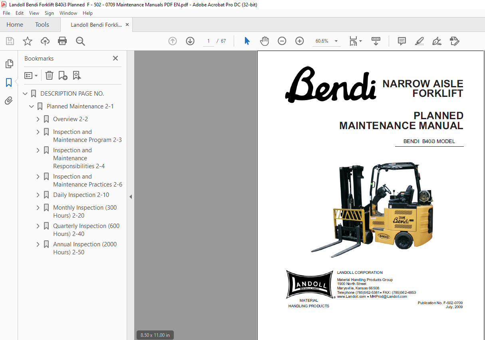Go to next page arrow

[190, 41]
